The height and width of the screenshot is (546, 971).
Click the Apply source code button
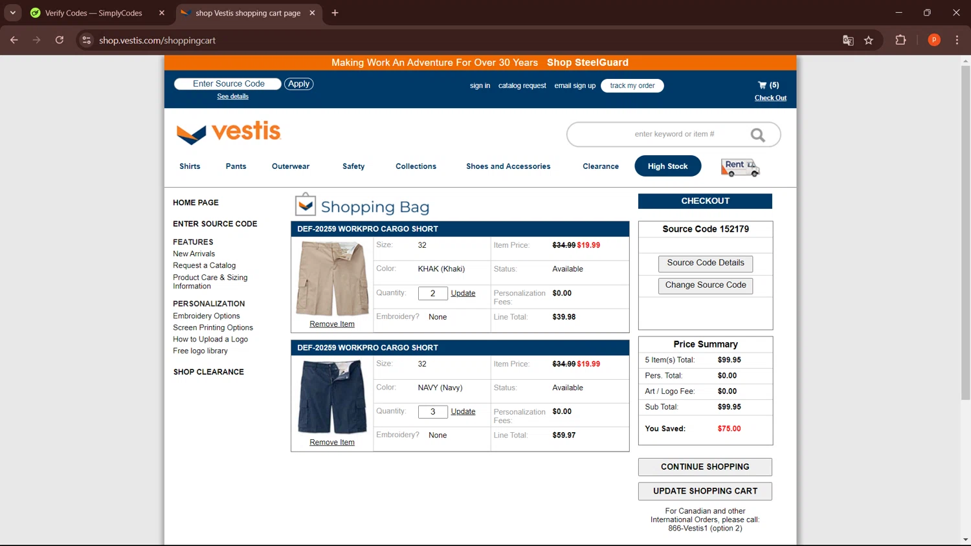pos(298,84)
